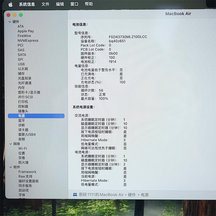
Task: Select 偏好设置面板 in the sidebar
Action: coord(29,181)
